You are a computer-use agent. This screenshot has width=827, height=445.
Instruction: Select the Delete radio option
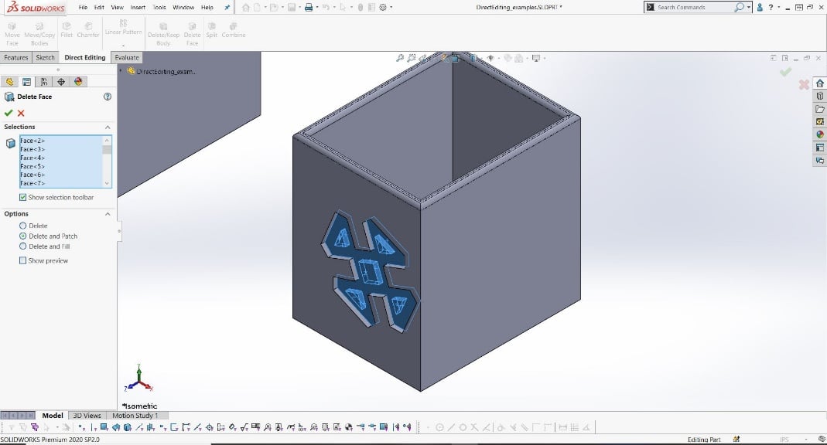tap(23, 226)
